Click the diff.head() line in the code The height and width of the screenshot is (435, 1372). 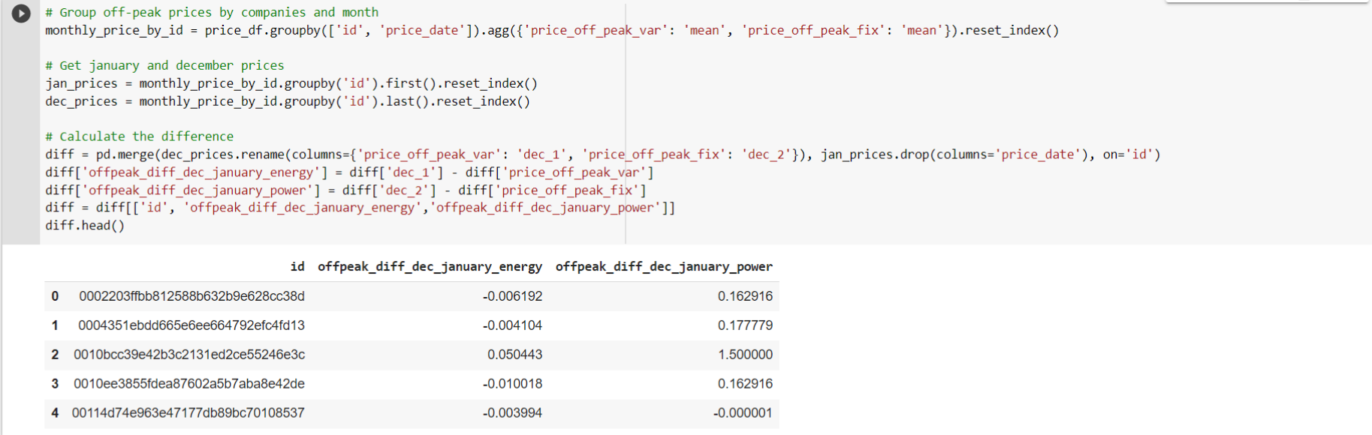(x=85, y=226)
